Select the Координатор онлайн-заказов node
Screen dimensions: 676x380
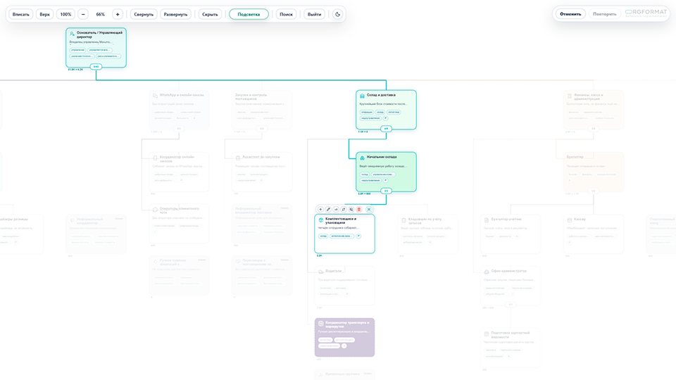click(x=179, y=172)
